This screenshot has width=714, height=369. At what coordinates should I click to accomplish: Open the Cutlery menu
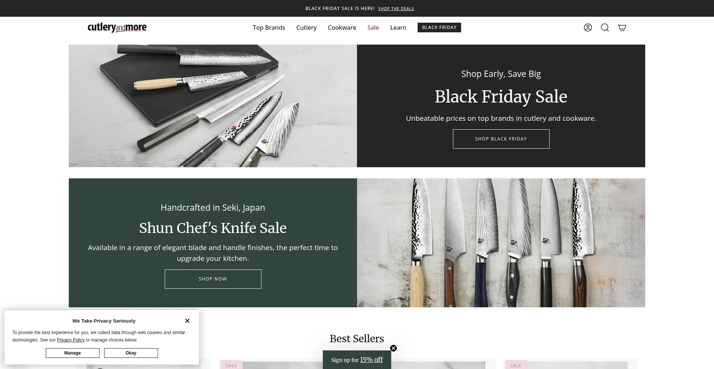[306, 27]
